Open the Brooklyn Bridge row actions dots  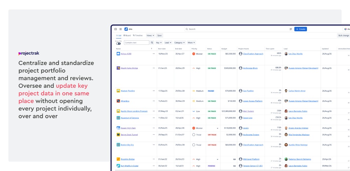[x=154, y=159]
